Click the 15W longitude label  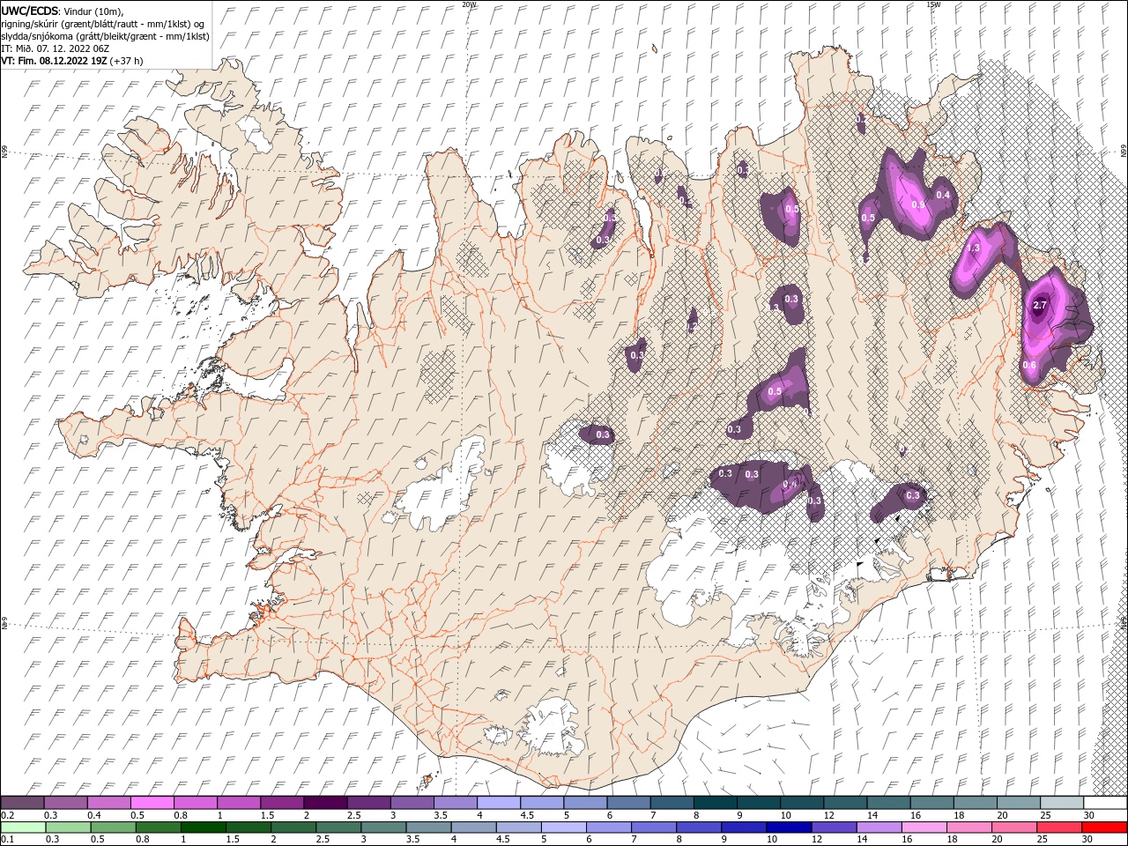click(x=933, y=4)
